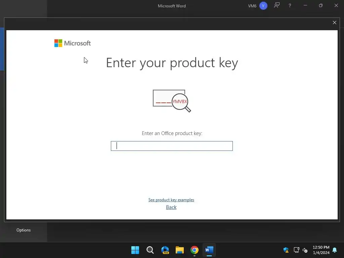
Task: Open the clock showing 12:50 PM
Action: pyautogui.click(x=321, y=250)
